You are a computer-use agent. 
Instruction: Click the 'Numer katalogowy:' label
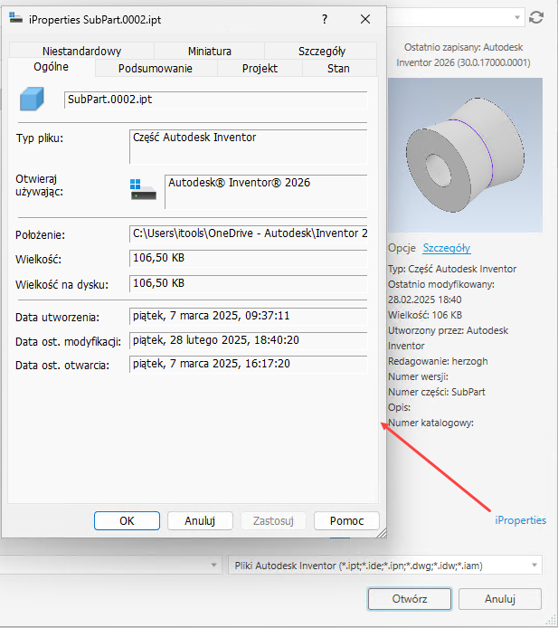coord(430,423)
